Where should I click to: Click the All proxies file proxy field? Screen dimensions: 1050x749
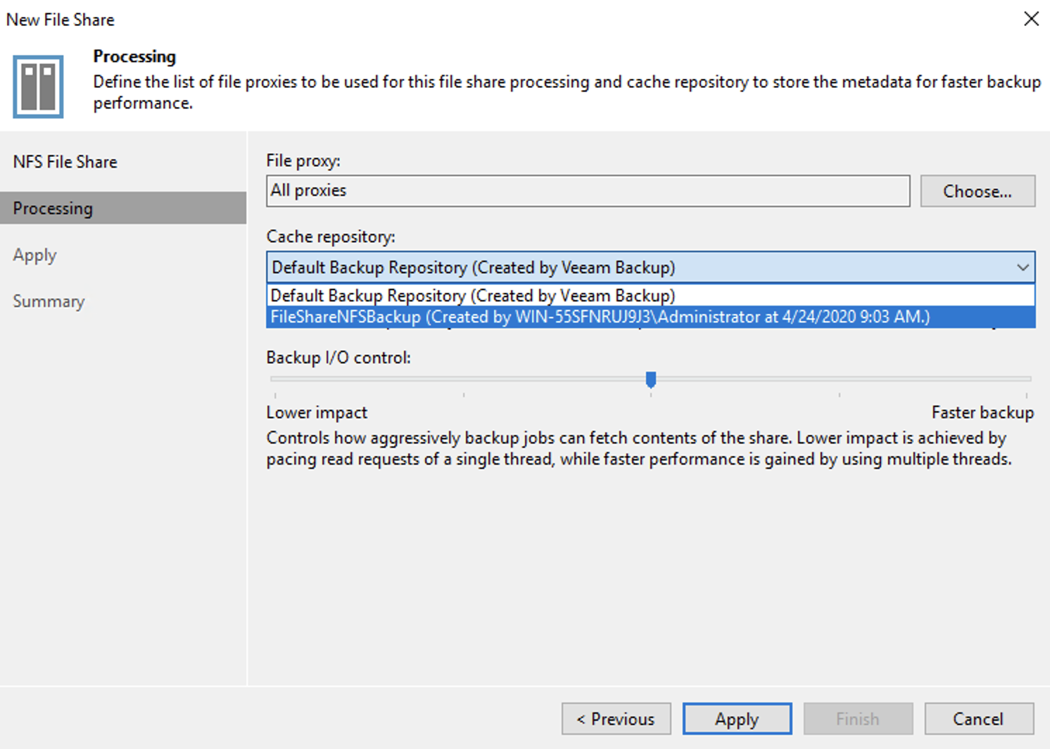coord(588,191)
